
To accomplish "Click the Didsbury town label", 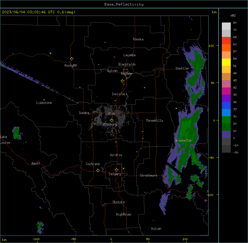I will (110, 124).
